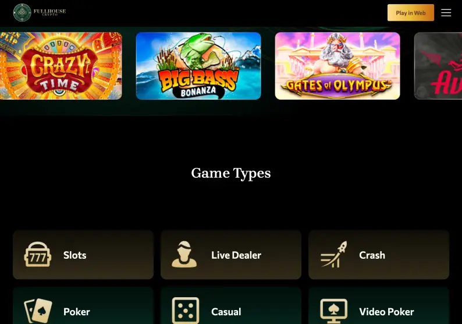Click the Poker playing cards icon
The width and height of the screenshot is (462, 324).
(38, 311)
